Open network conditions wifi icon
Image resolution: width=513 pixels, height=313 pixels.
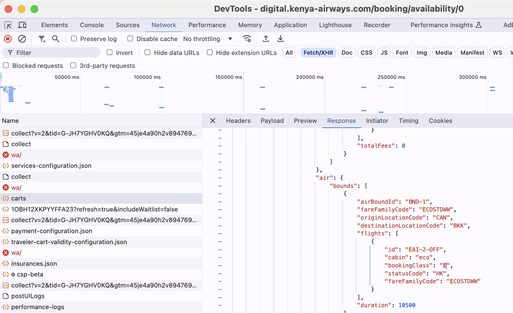pyautogui.click(x=247, y=39)
